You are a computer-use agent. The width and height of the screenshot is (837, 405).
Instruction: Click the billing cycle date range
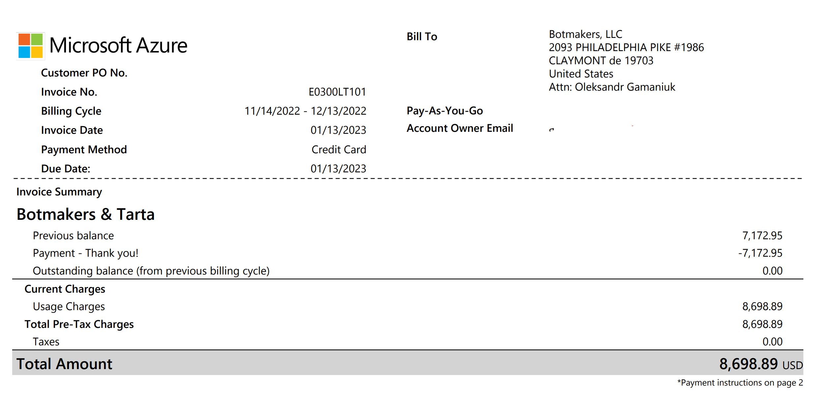[305, 111]
